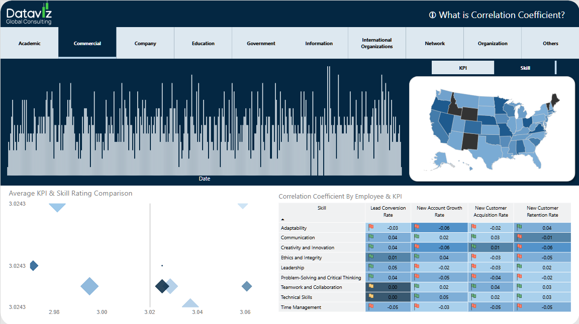Open What is Correlation Coefficient link
This screenshot has width=579, height=324.
(x=501, y=15)
